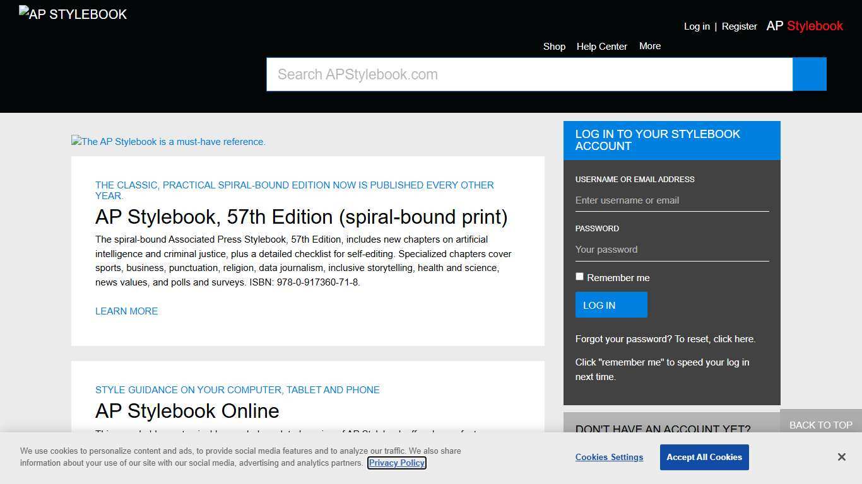Open the More menu

[650, 46]
